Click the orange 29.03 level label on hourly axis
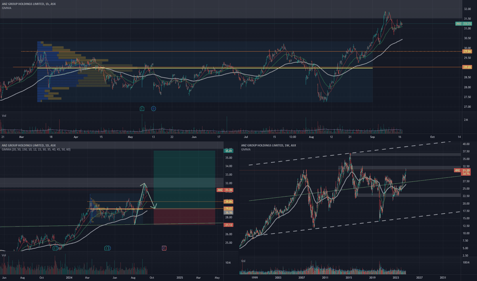 pyautogui.click(x=467, y=67)
